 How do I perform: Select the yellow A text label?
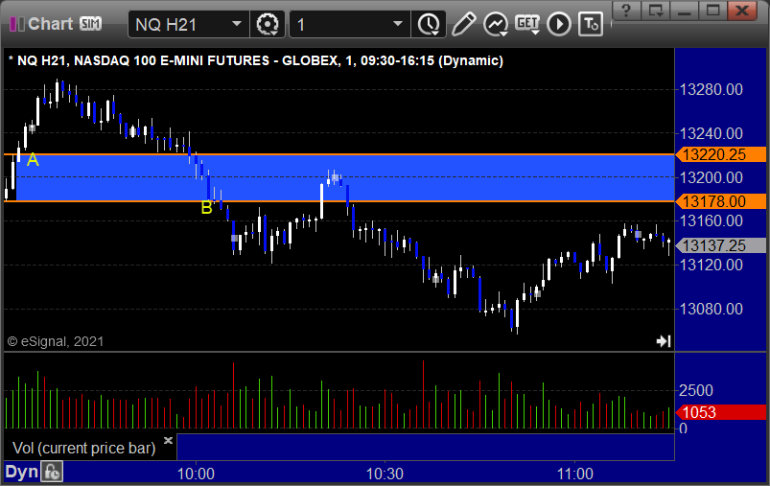[x=33, y=159]
